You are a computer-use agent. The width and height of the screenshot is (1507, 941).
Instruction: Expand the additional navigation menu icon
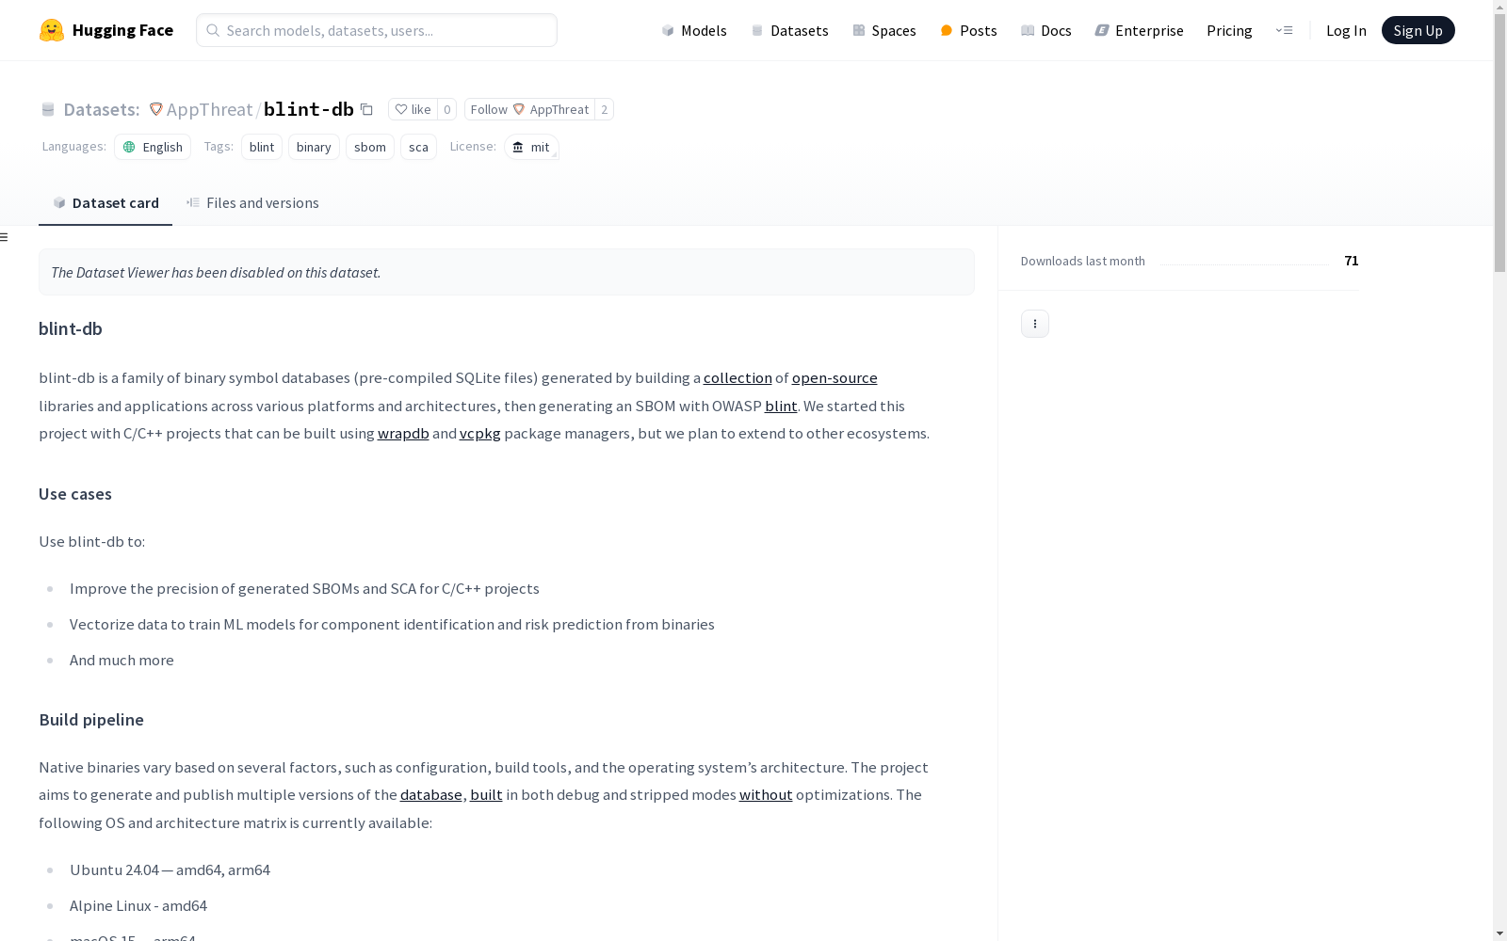1284,30
